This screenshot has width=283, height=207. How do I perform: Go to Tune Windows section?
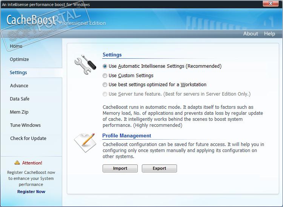coord(25,125)
